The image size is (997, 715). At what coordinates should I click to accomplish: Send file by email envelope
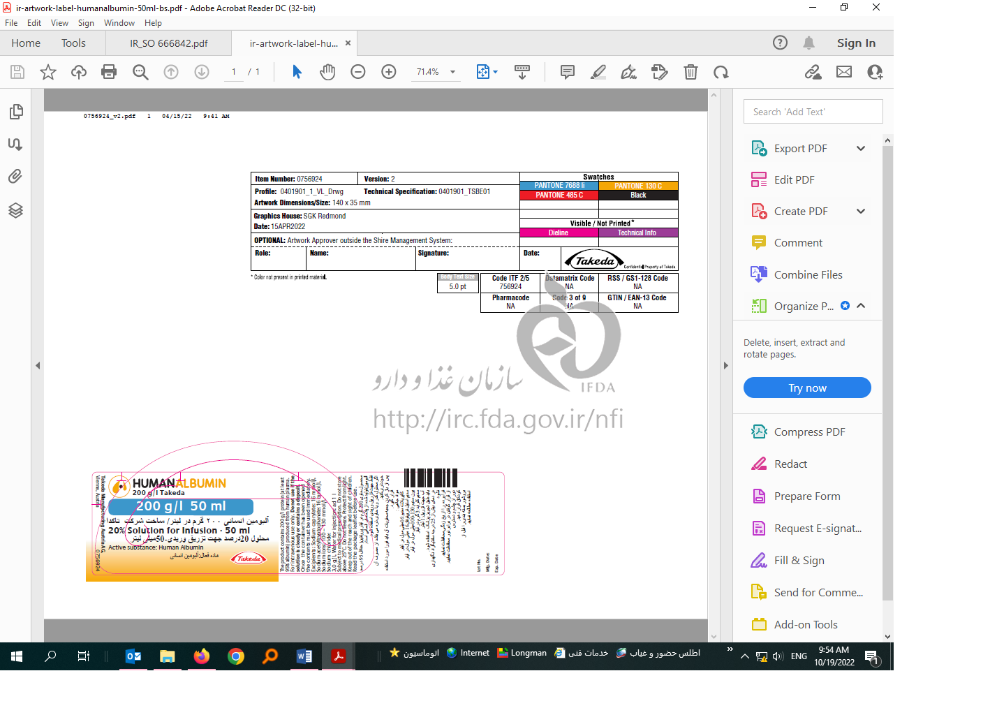click(844, 72)
